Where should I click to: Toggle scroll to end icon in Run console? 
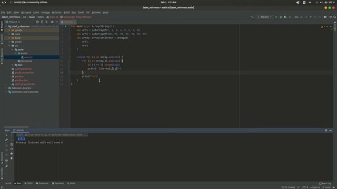[12, 149]
